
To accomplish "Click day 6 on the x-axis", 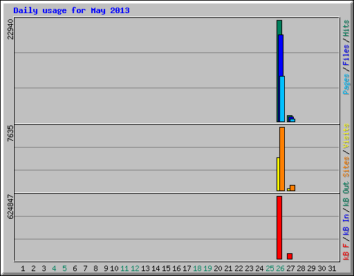I will [x=75, y=268].
